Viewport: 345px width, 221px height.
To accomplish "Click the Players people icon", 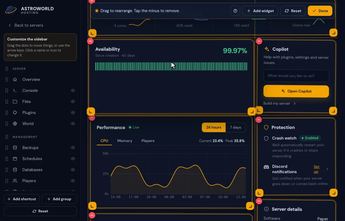I will tap(15, 181).
